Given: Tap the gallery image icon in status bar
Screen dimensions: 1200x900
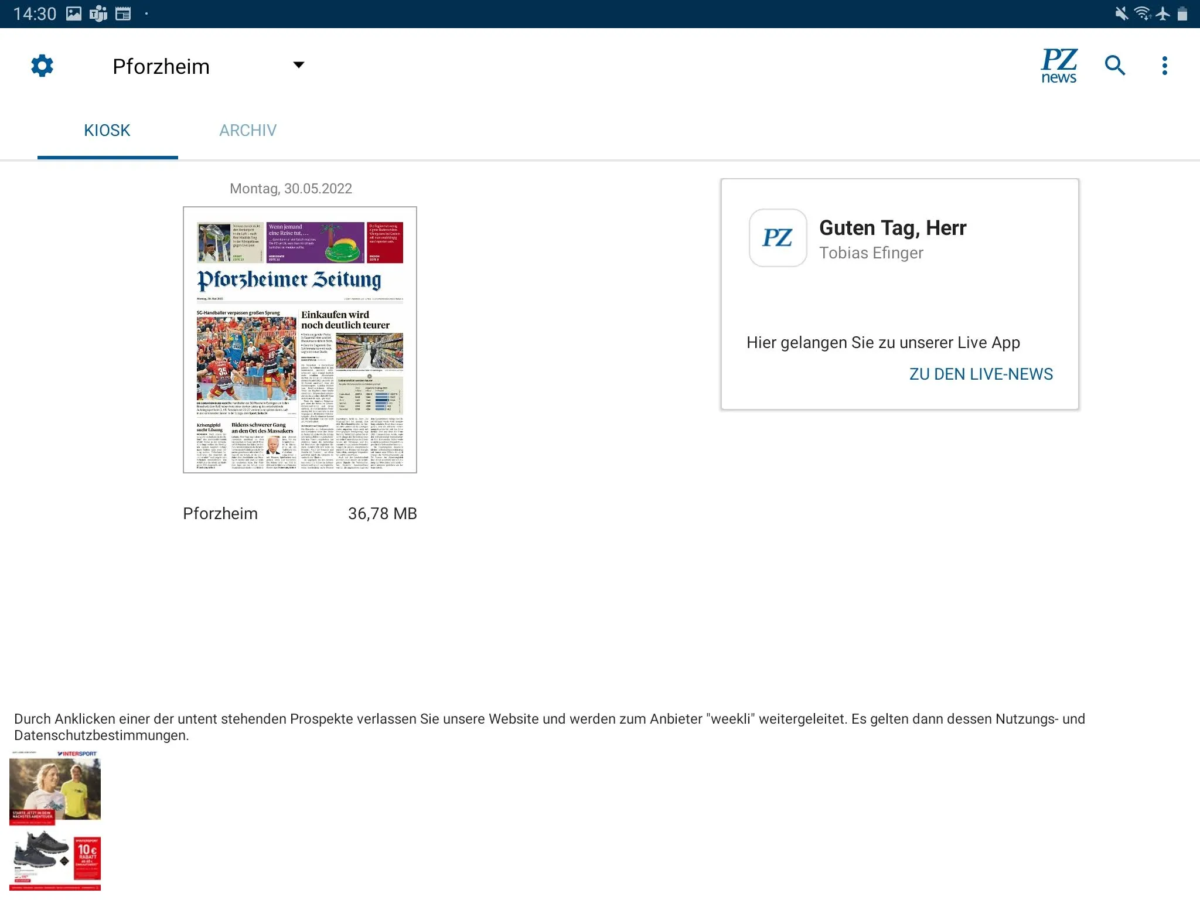Looking at the screenshot, I should [x=74, y=13].
